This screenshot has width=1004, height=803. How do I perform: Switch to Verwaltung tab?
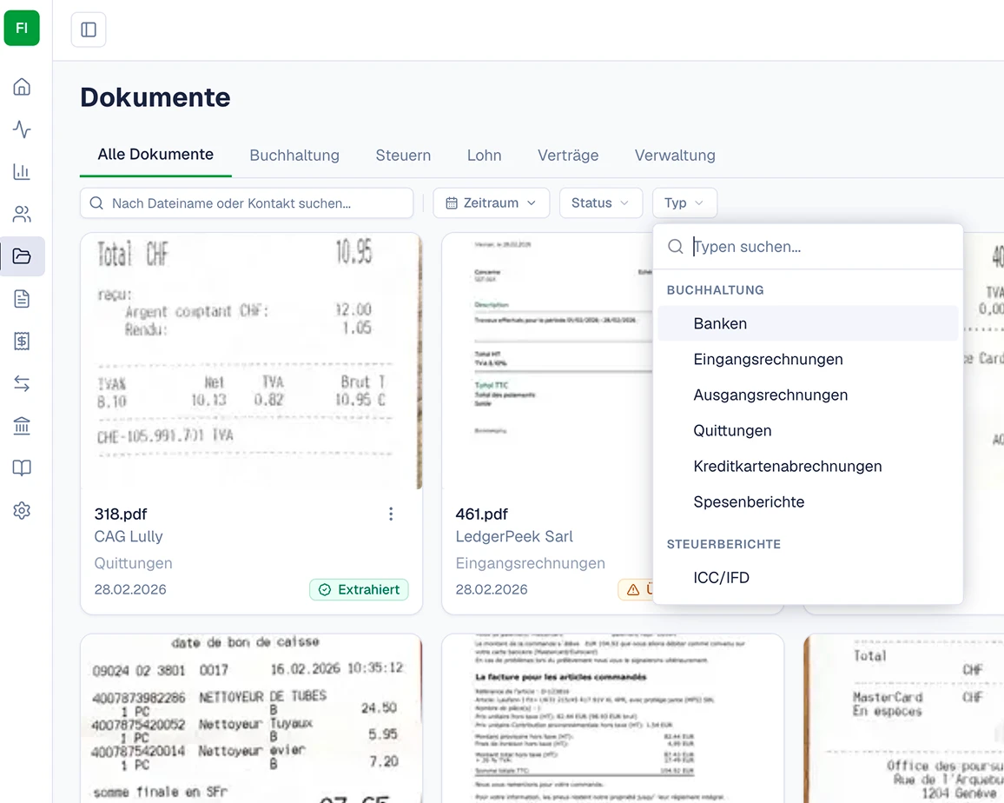coord(675,155)
